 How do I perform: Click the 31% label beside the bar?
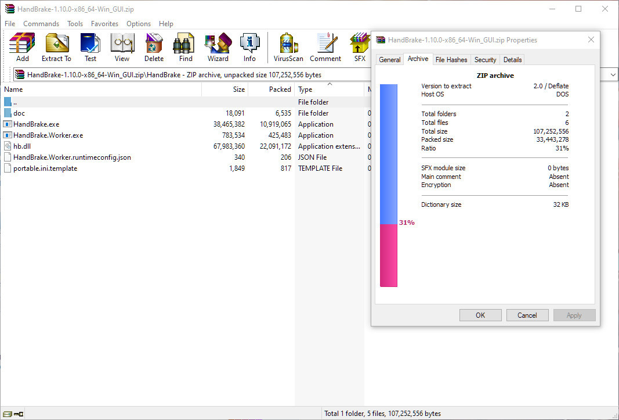point(407,222)
